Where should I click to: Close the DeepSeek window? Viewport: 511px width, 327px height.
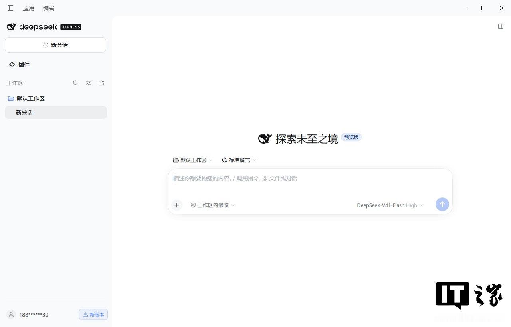tap(502, 8)
